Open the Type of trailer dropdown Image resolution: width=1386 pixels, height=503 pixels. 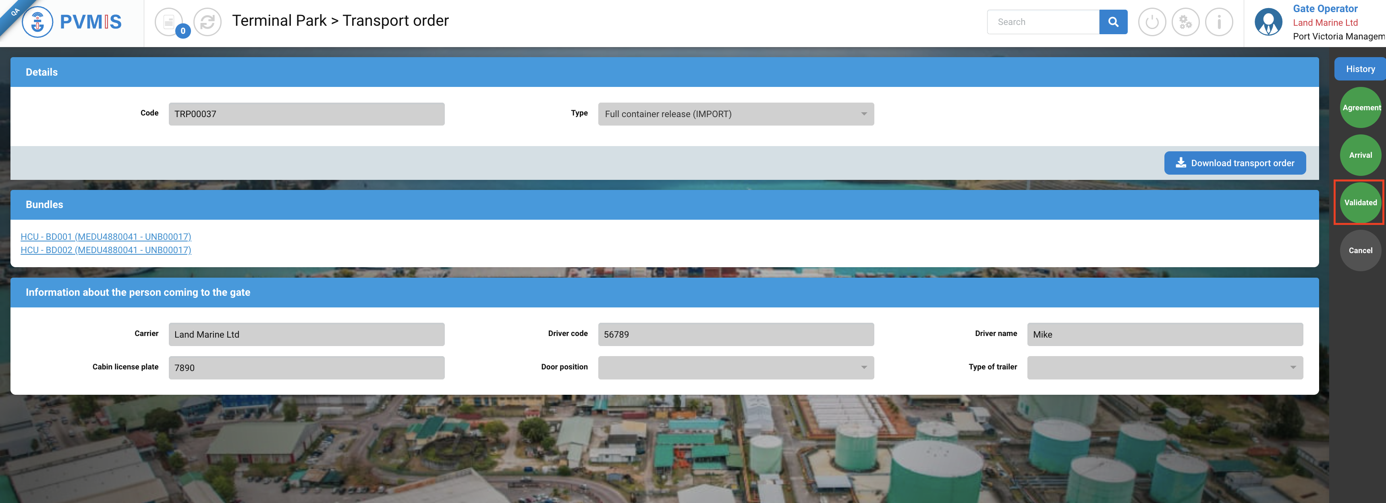coord(1164,367)
